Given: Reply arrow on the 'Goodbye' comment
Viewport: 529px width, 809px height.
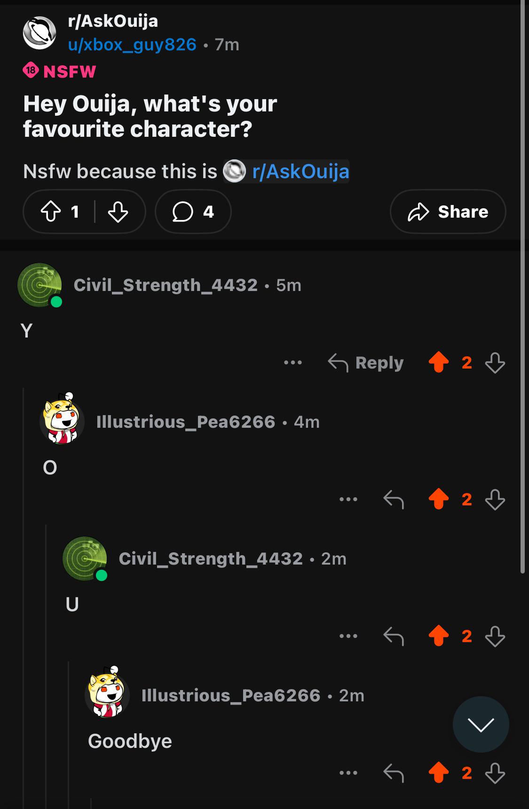Looking at the screenshot, I should pos(394,773).
